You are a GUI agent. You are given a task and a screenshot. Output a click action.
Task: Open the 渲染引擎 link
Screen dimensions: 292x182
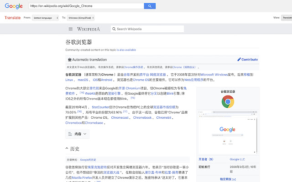114,93
